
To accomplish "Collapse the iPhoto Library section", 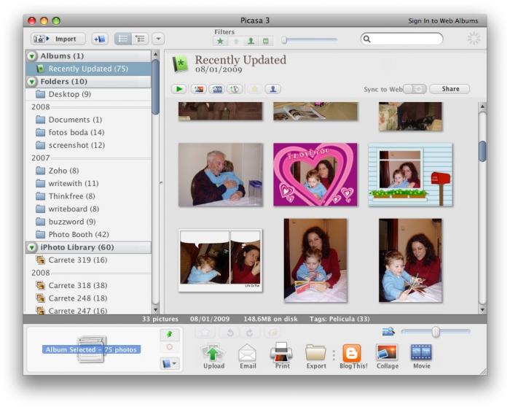I will coord(34,247).
